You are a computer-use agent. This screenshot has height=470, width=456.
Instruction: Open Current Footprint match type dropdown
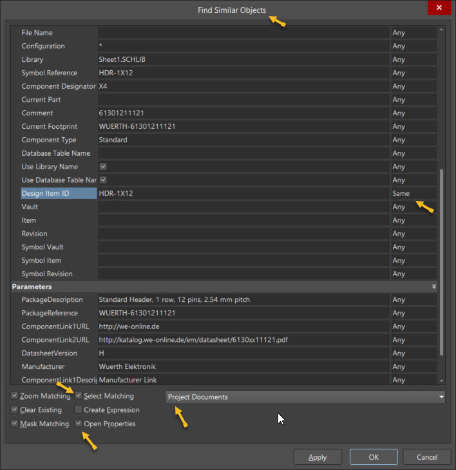pyautogui.click(x=413, y=126)
